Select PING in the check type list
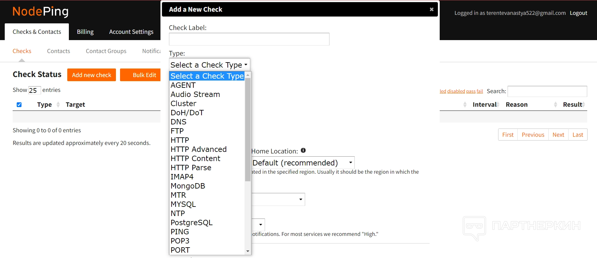Image resolution: width=597 pixels, height=258 pixels. [x=180, y=231]
